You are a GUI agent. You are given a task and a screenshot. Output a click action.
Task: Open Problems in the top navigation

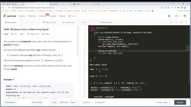32,16
